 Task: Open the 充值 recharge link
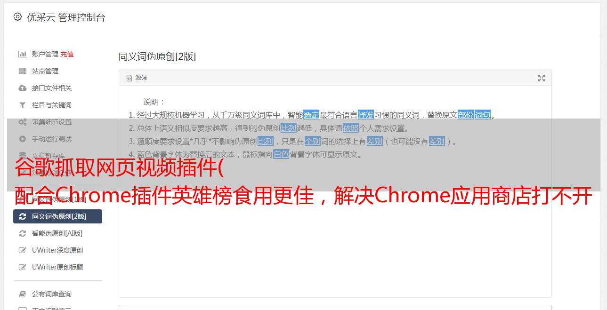(x=67, y=54)
